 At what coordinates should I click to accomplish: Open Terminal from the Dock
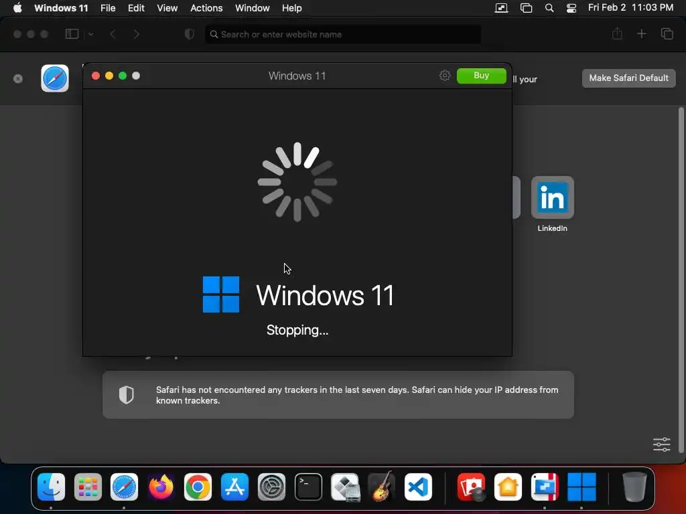click(308, 487)
